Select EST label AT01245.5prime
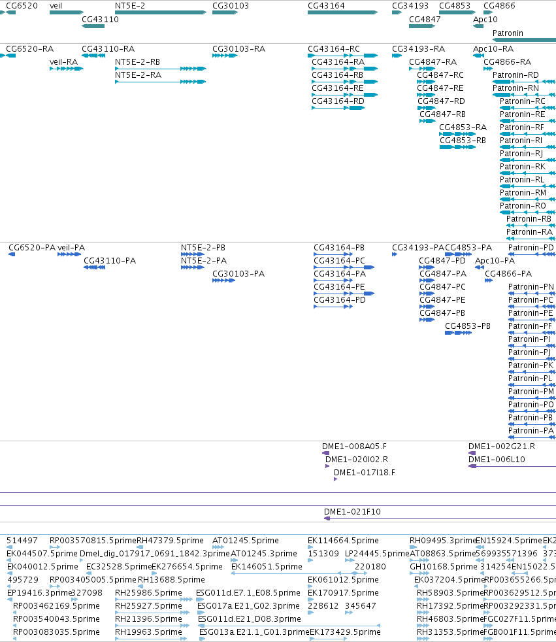The image size is (556, 642). tap(246, 541)
